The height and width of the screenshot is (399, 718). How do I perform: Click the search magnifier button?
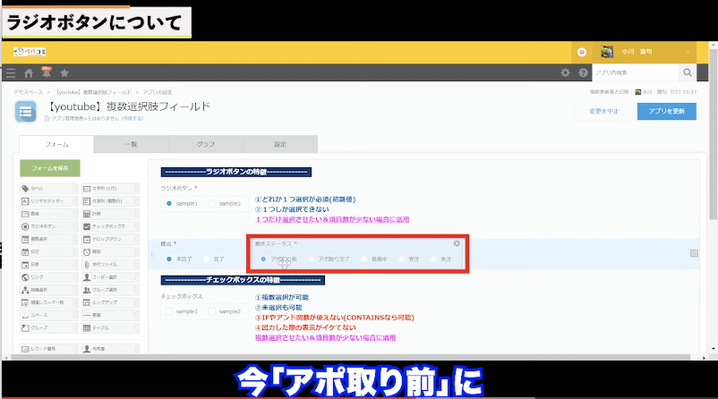coord(688,73)
